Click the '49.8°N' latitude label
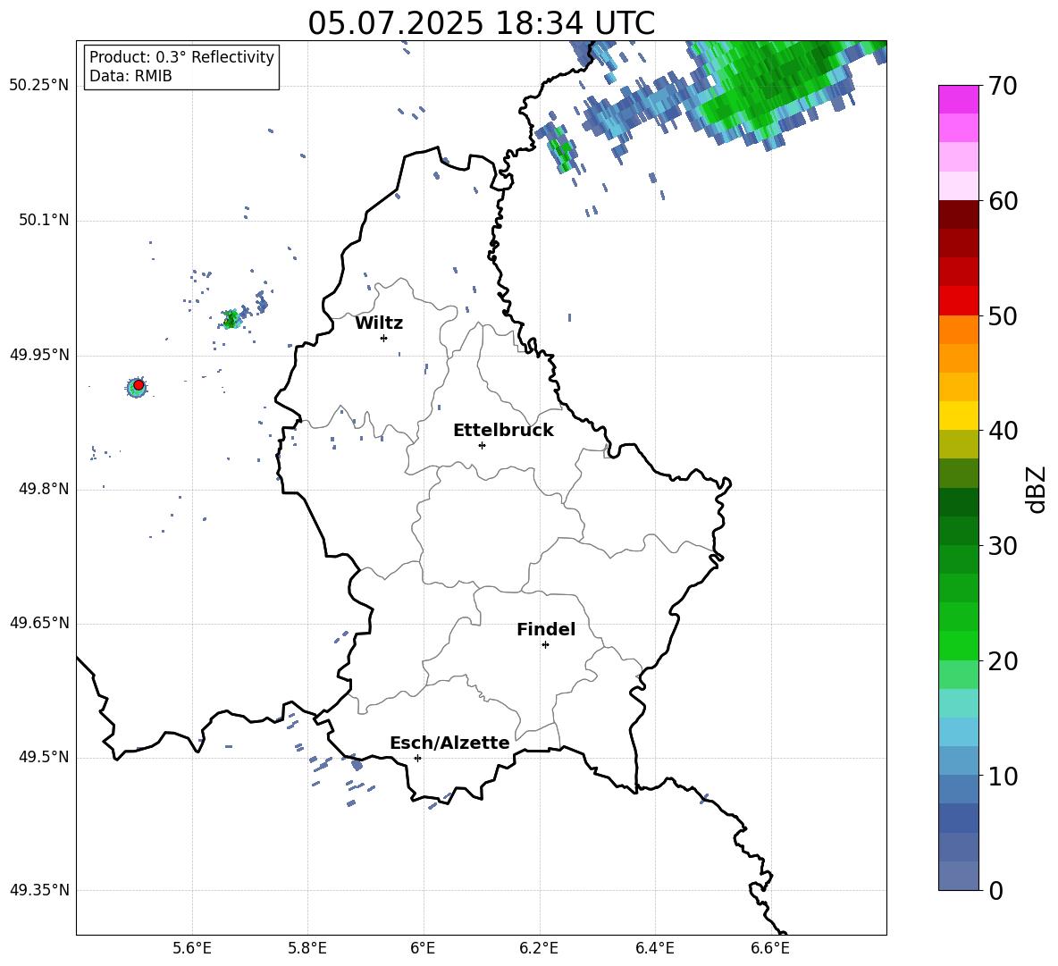The height and width of the screenshot is (966, 1058). point(44,489)
